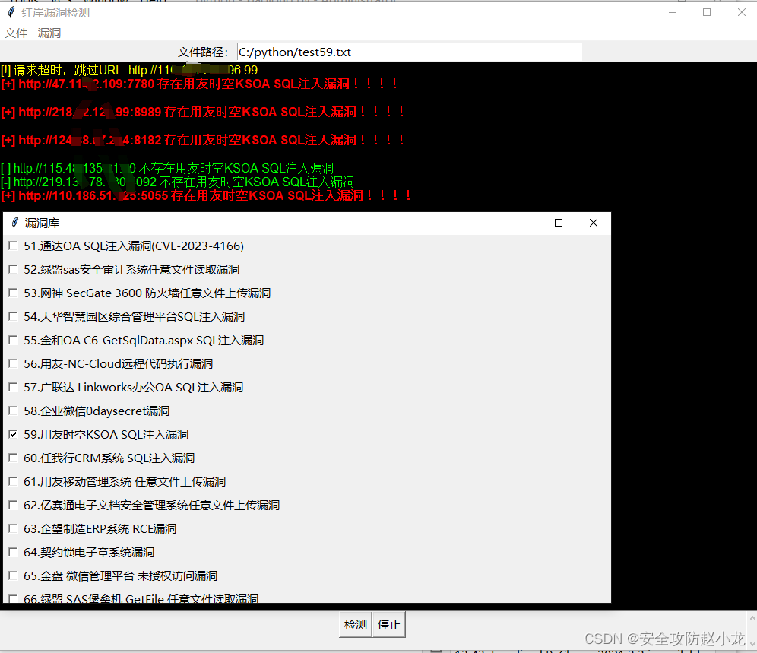Minimize the 红岸漏洞检测 main window

pos(673,13)
